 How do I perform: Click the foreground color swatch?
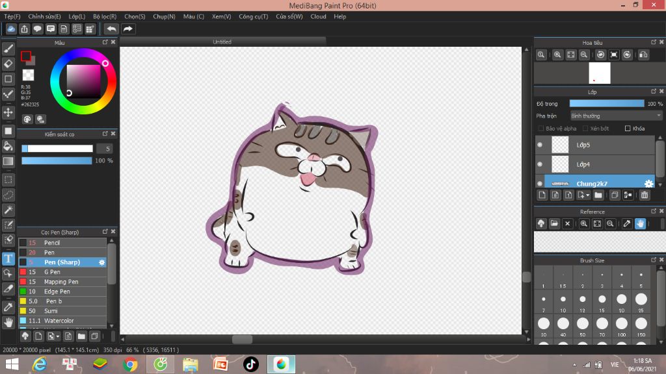tap(26, 56)
